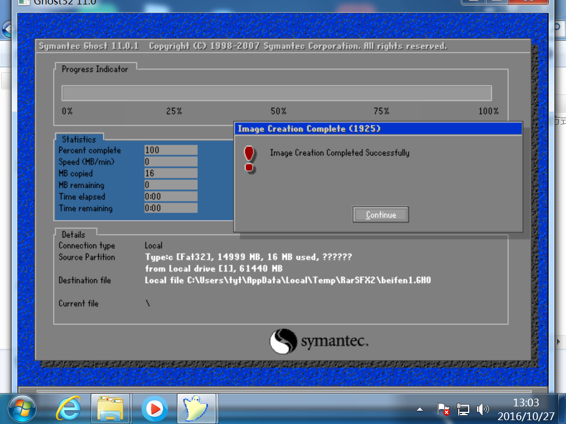Screen dimensions: 566x424
Task: Click the Destination file path beifen1.GHO
Action: pos(287,280)
